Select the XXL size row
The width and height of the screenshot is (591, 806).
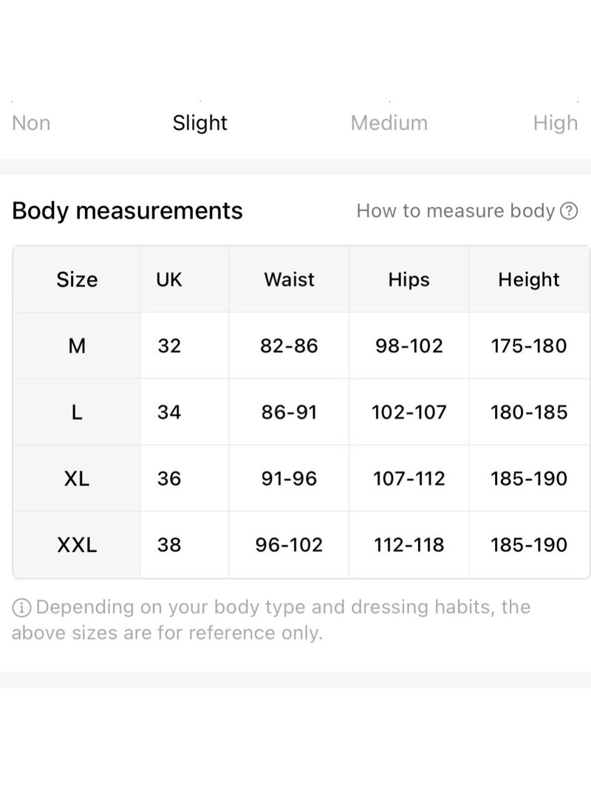(x=301, y=545)
